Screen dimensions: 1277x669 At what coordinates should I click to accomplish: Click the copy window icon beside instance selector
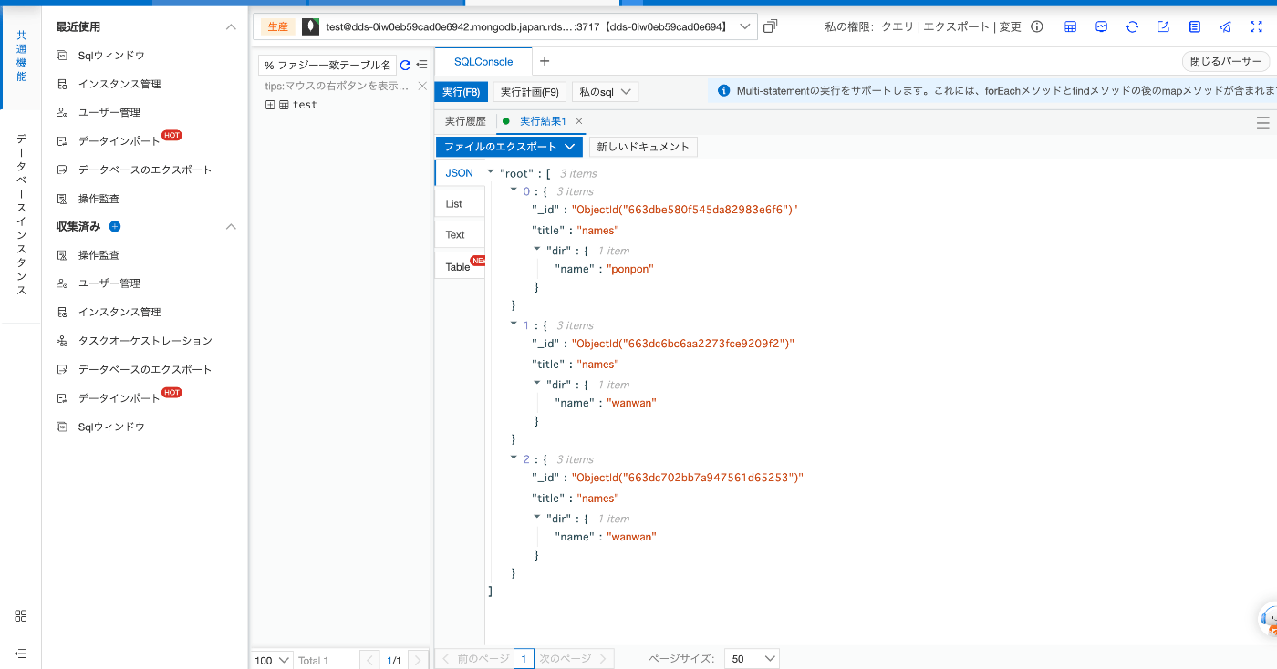point(770,26)
